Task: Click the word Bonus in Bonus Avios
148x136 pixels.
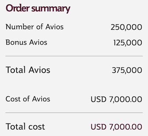Action: click(x=16, y=42)
